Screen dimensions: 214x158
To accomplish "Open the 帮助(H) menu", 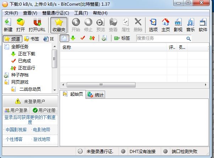I will pos(100,13).
